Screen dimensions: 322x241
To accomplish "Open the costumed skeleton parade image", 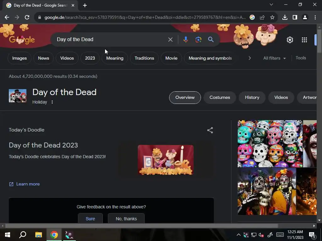I will pyautogui.click(x=267, y=191).
